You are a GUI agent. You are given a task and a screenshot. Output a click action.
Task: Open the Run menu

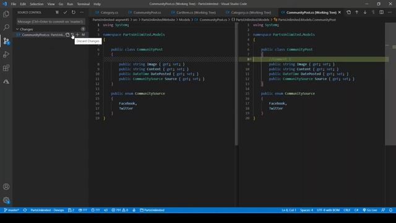coord(70,4)
